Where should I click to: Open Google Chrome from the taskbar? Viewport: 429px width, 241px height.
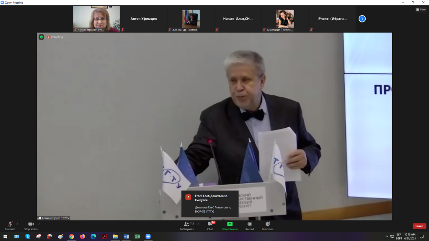point(72,236)
